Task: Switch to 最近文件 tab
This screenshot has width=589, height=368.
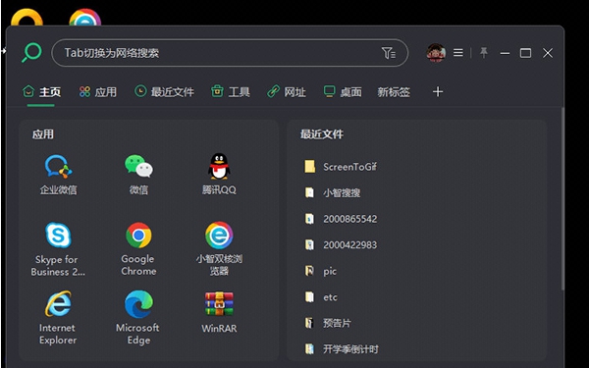Action: [x=164, y=91]
